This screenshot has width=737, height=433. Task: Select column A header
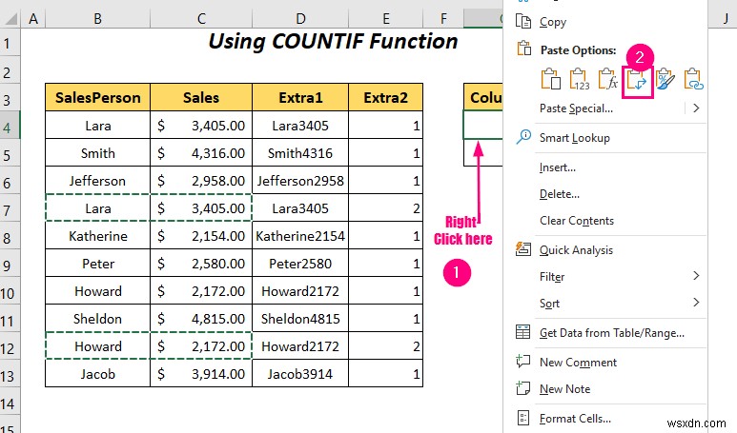33,19
